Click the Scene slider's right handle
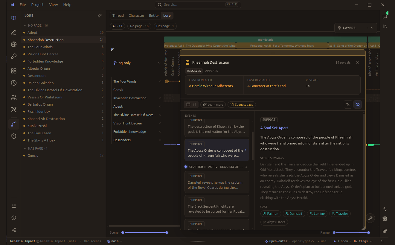This screenshot has height=245, width=395. (167, 232)
